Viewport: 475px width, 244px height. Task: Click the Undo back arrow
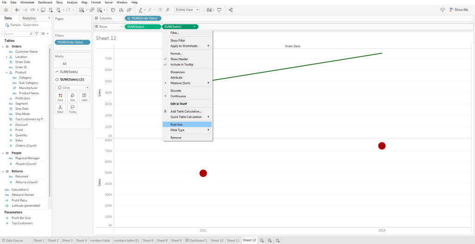[x=17, y=10]
